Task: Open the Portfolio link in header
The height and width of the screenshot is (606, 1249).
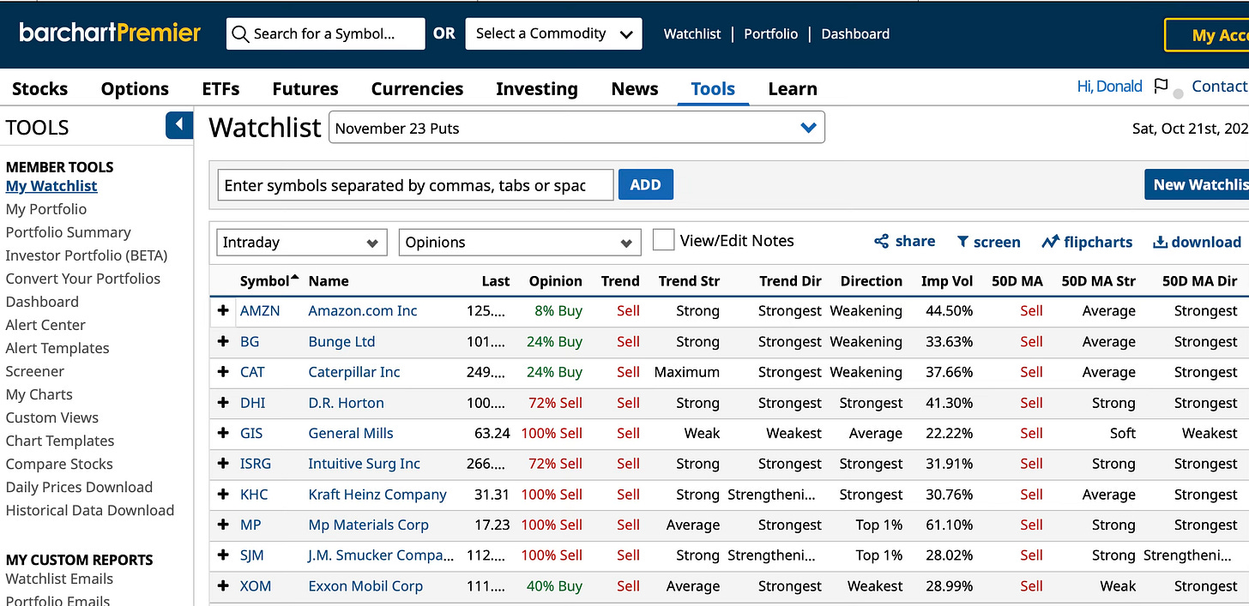Action: (770, 34)
